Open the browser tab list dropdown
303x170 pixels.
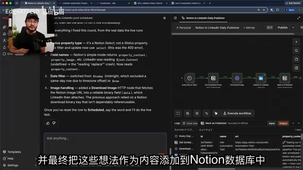(17, 3)
